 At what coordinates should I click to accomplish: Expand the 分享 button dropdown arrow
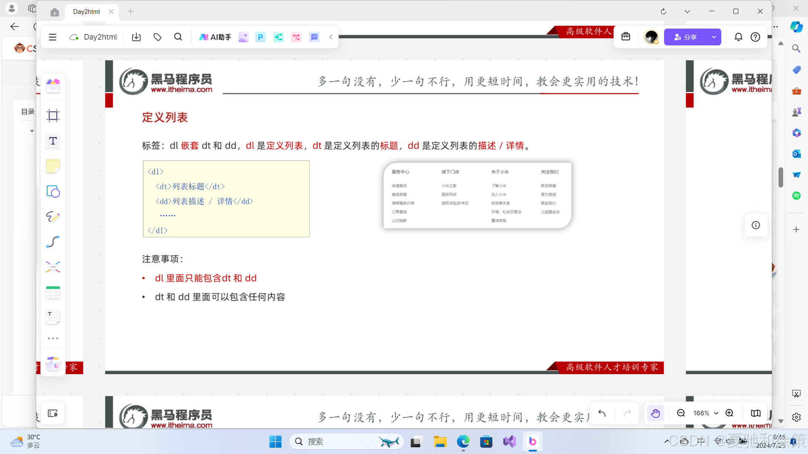pyautogui.click(x=714, y=37)
